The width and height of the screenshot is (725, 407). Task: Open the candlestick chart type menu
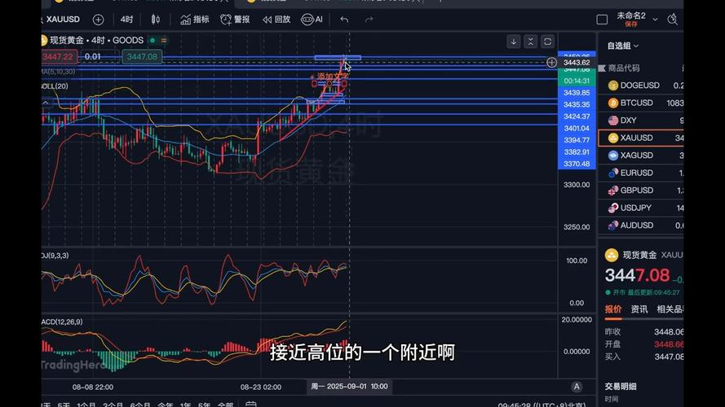(156, 20)
